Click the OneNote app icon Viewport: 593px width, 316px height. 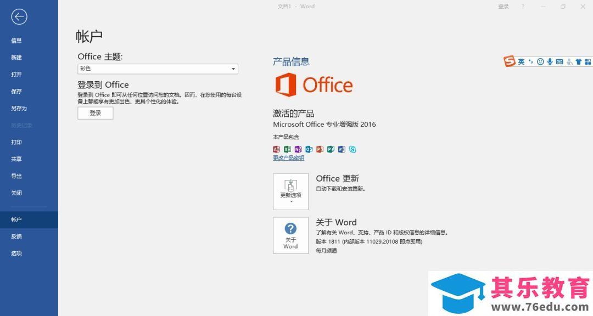click(298, 149)
